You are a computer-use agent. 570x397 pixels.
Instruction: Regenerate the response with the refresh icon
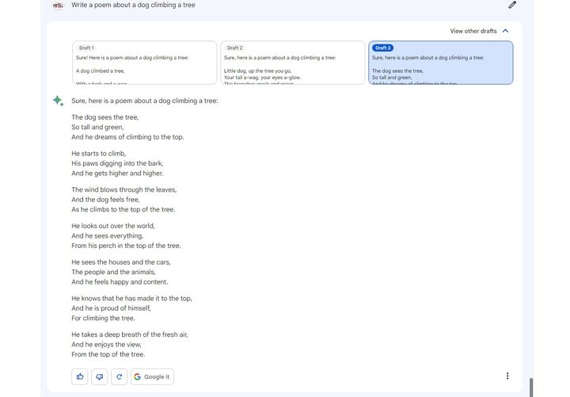(119, 376)
